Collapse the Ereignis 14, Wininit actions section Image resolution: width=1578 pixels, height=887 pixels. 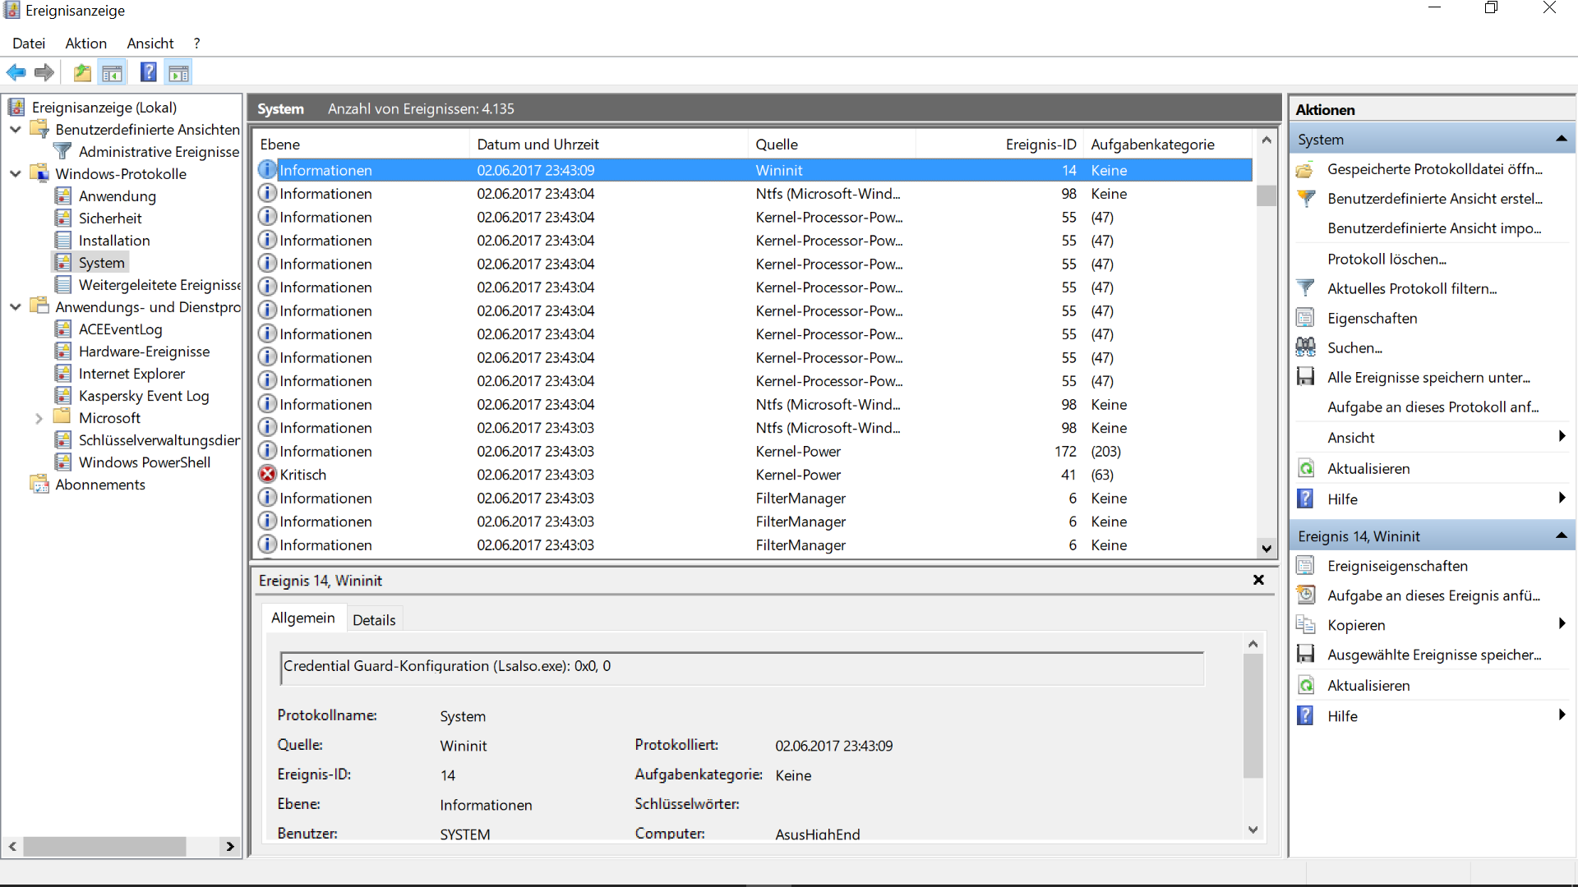coord(1561,536)
